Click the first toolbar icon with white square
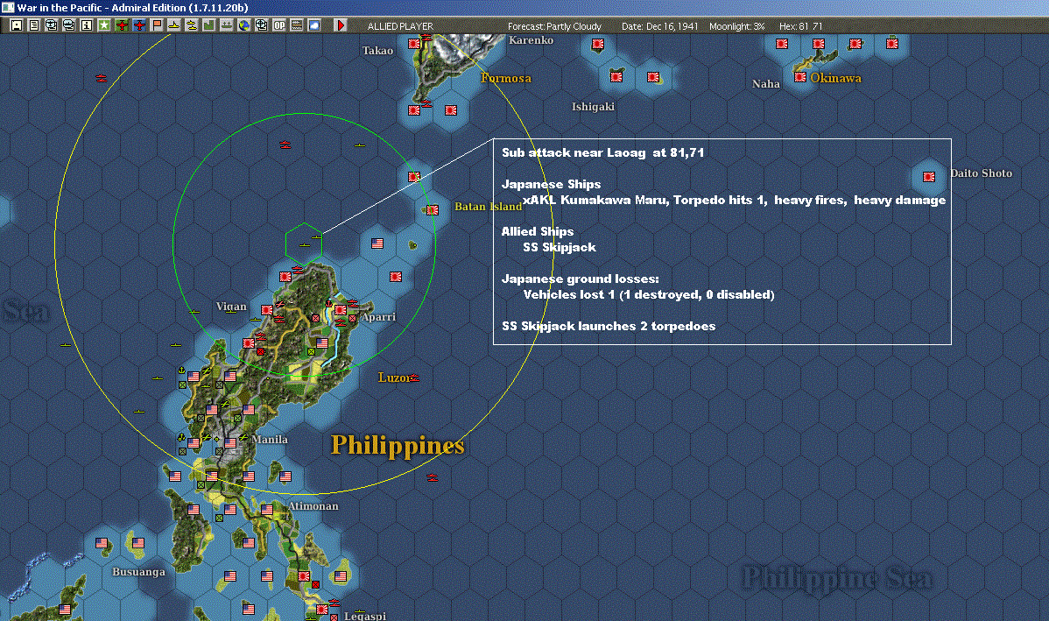The image size is (1049, 621). [16, 25]
